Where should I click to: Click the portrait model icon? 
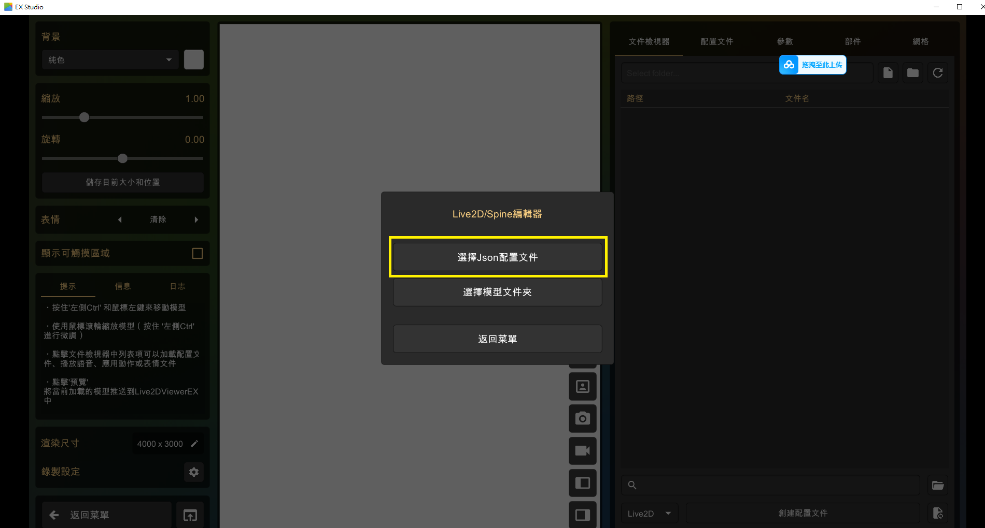[x=582, y=387]
